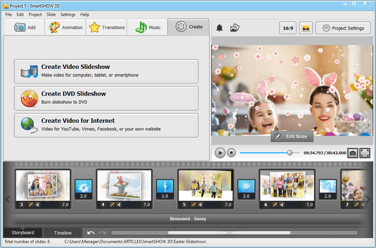The height and width of the screenshot is (248, 376).
Task: Click the pencil edit icon on slide 6
Action: point(275,205)
